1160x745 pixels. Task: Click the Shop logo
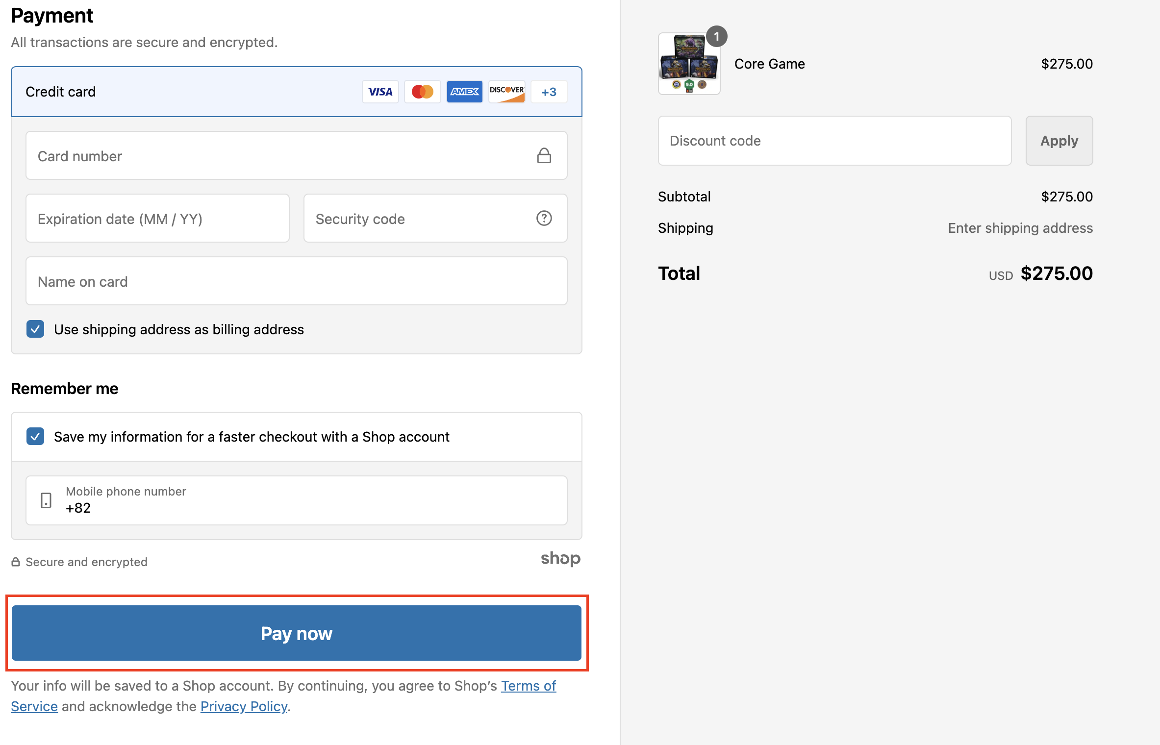click(x=560, y=559)
